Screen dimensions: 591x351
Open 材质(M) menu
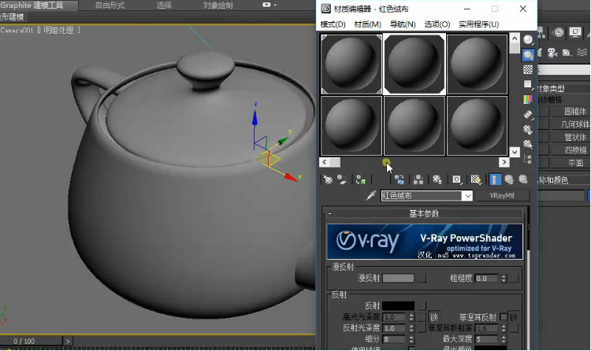click(367, 24)
